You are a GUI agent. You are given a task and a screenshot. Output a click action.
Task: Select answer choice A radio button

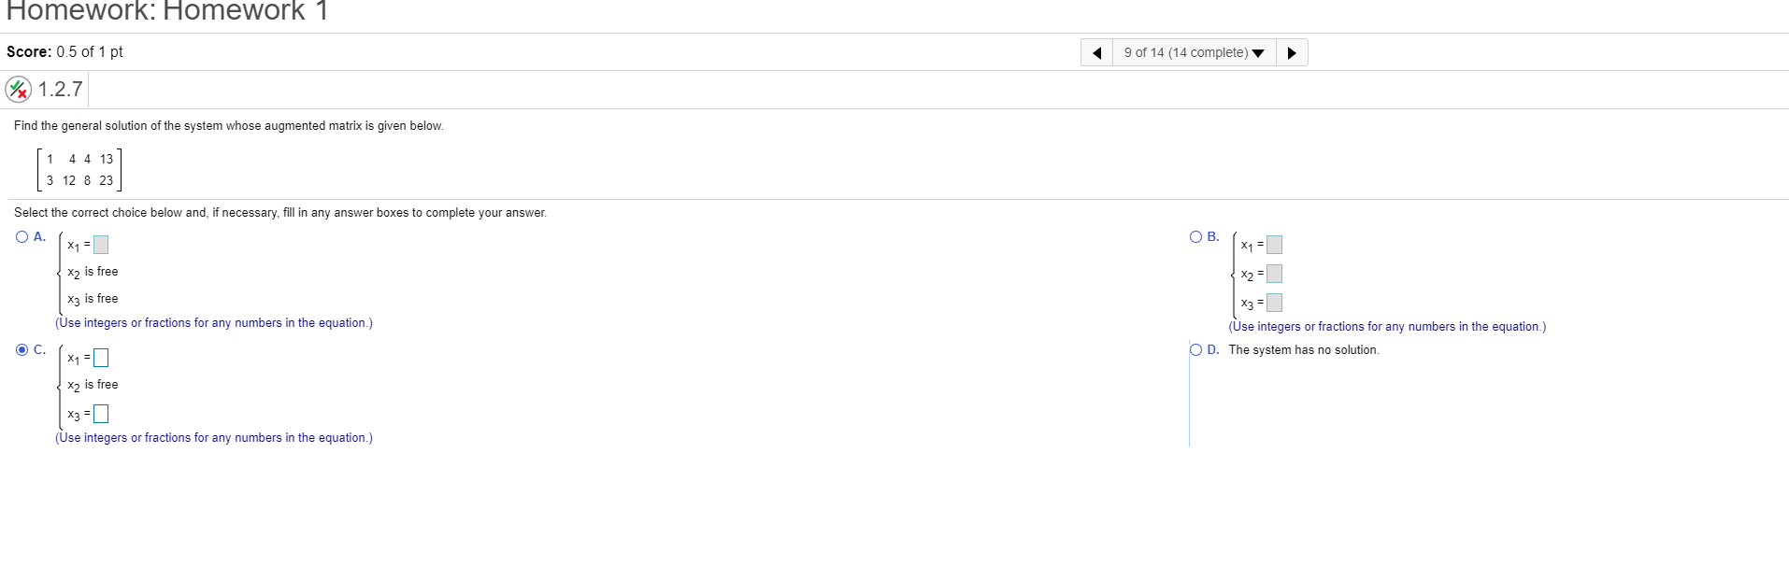click(x=21, y=237)
